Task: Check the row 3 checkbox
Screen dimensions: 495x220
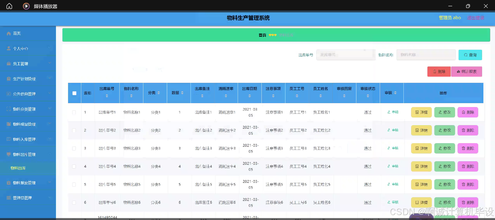Action: point(74,148)
